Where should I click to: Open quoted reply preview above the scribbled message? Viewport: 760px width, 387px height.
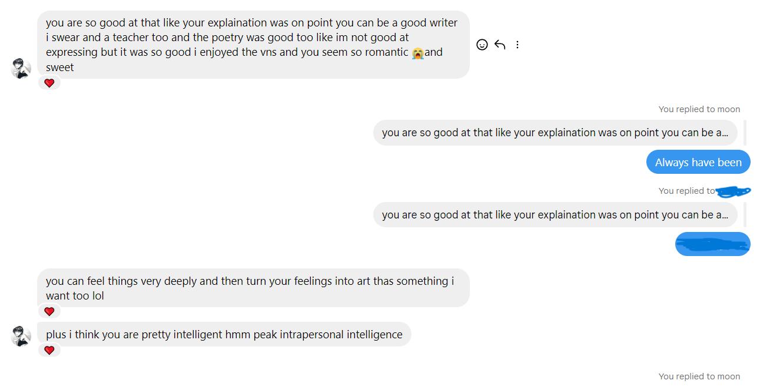[555, 215]
